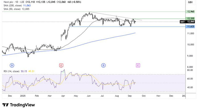
Task: Select the 11,625 support level label
Action: 191,27
